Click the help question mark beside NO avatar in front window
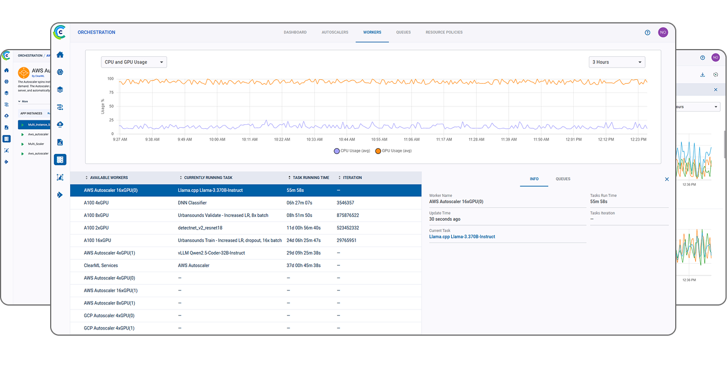The image size is (727, 368). pyautogui.click(x=647, y=32)
